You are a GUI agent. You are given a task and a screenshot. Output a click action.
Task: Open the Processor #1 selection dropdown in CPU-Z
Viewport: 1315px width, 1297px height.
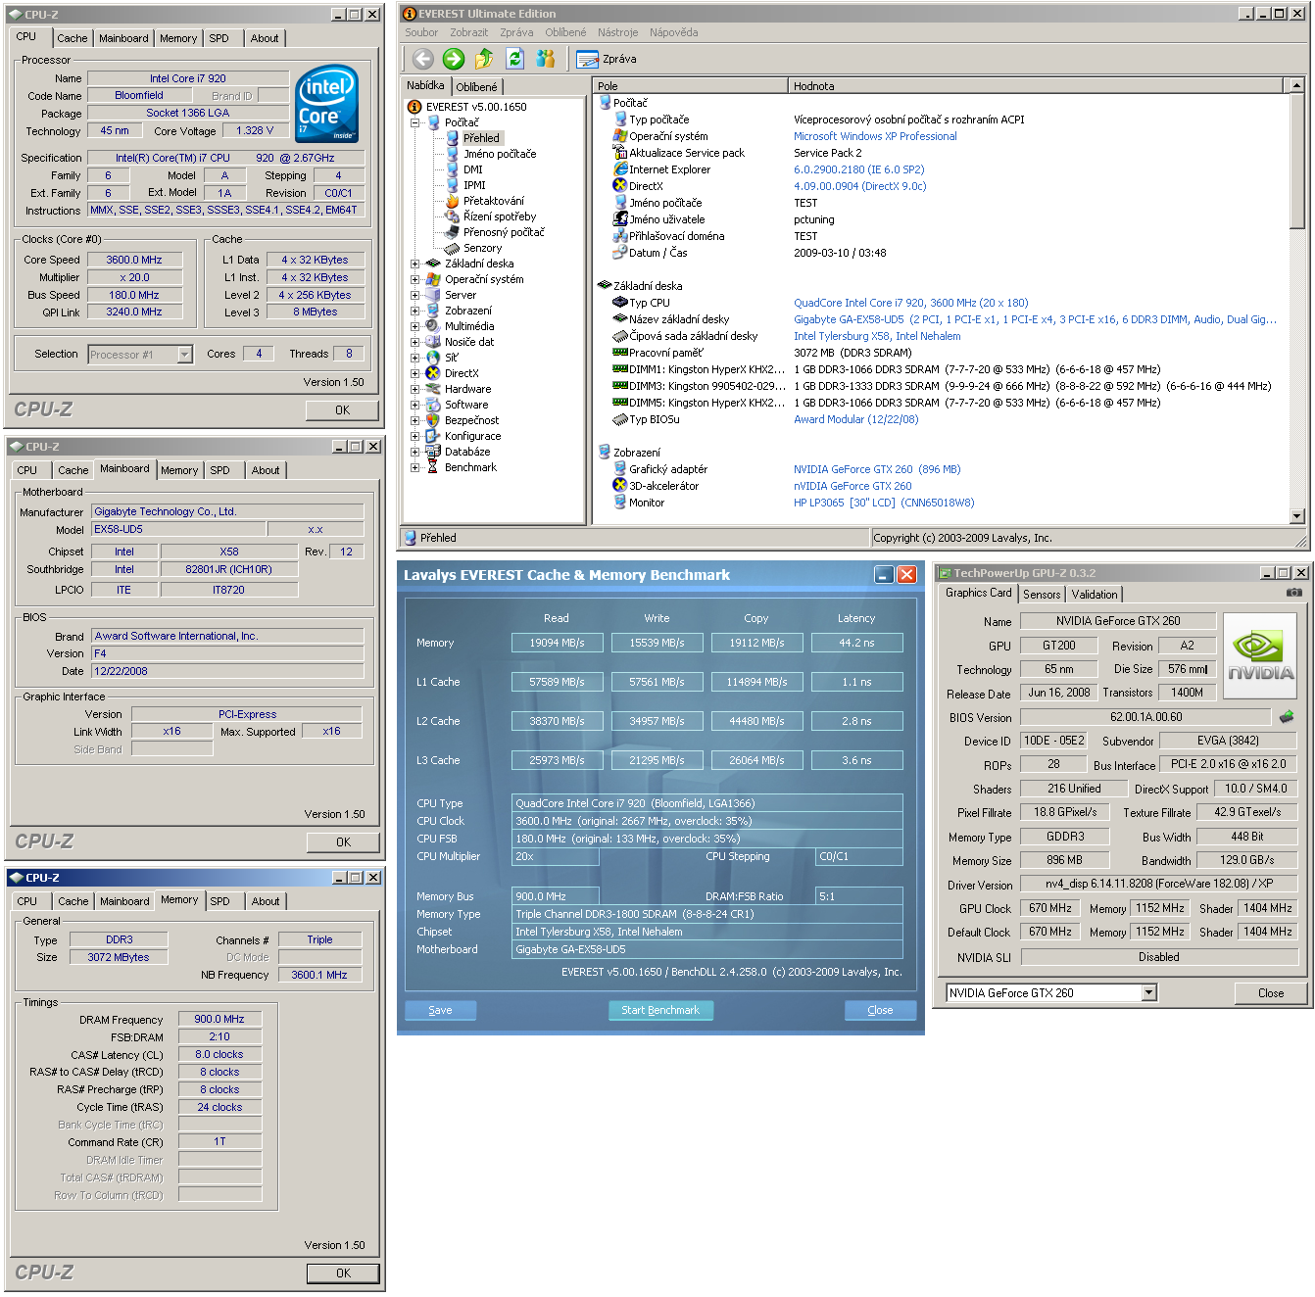pos(185,355)
